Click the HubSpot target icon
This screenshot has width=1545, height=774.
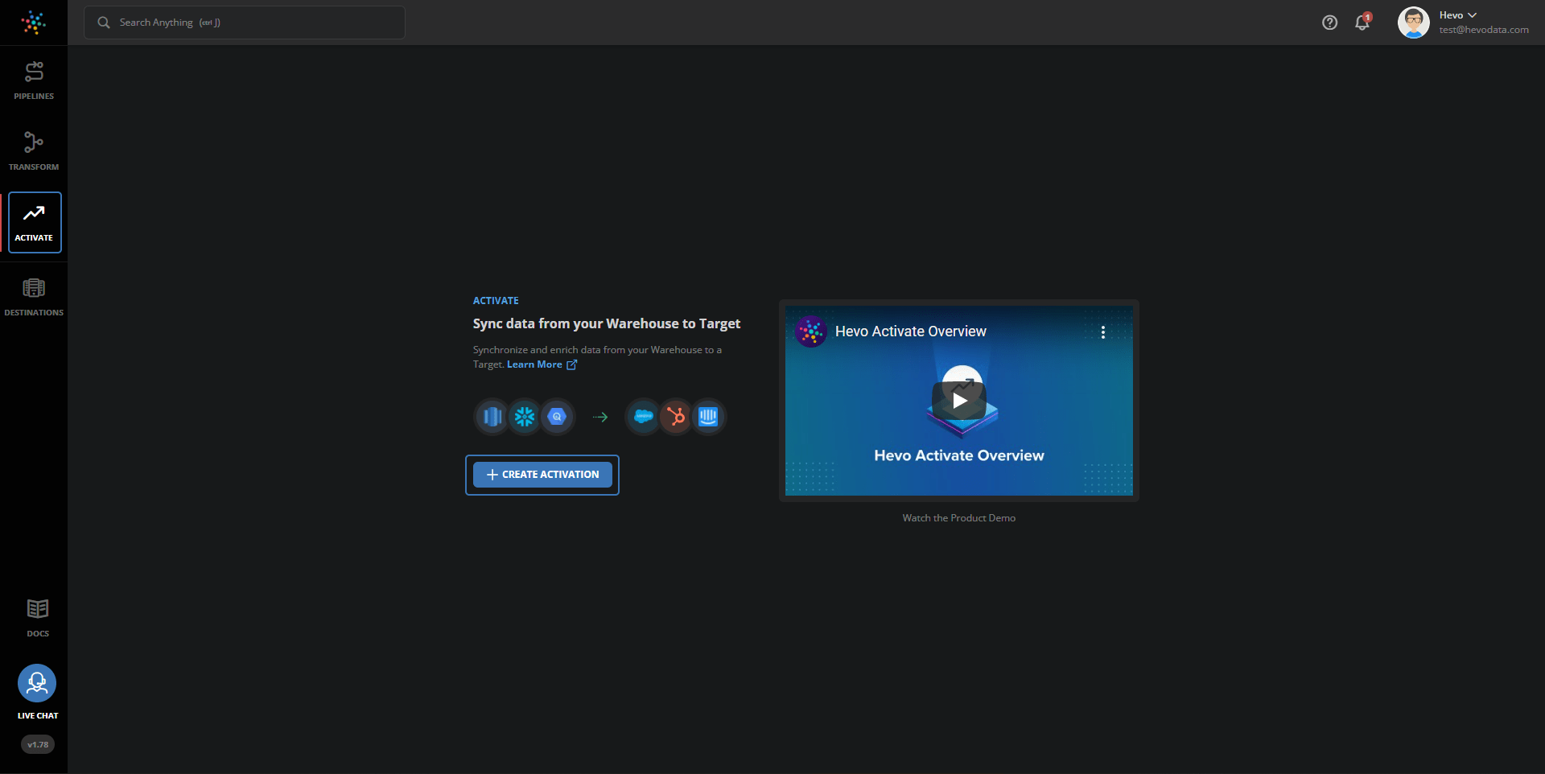676,417
